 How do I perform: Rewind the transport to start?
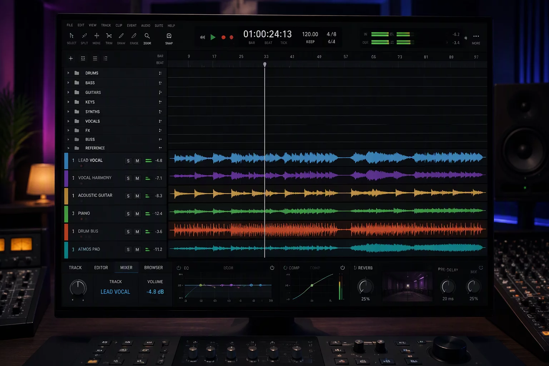point(202,37)
